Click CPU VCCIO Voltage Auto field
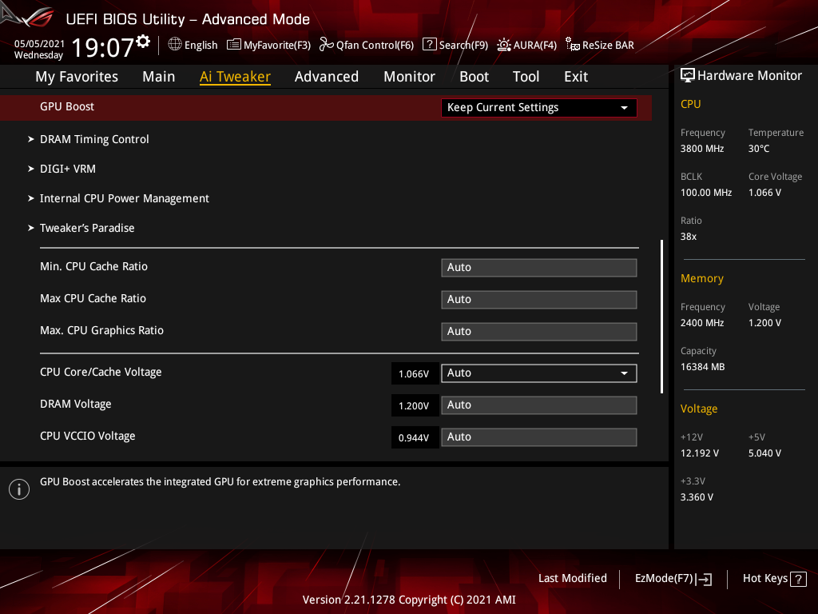Viewport: 818px width, 614px height. [x=539, y=437]
